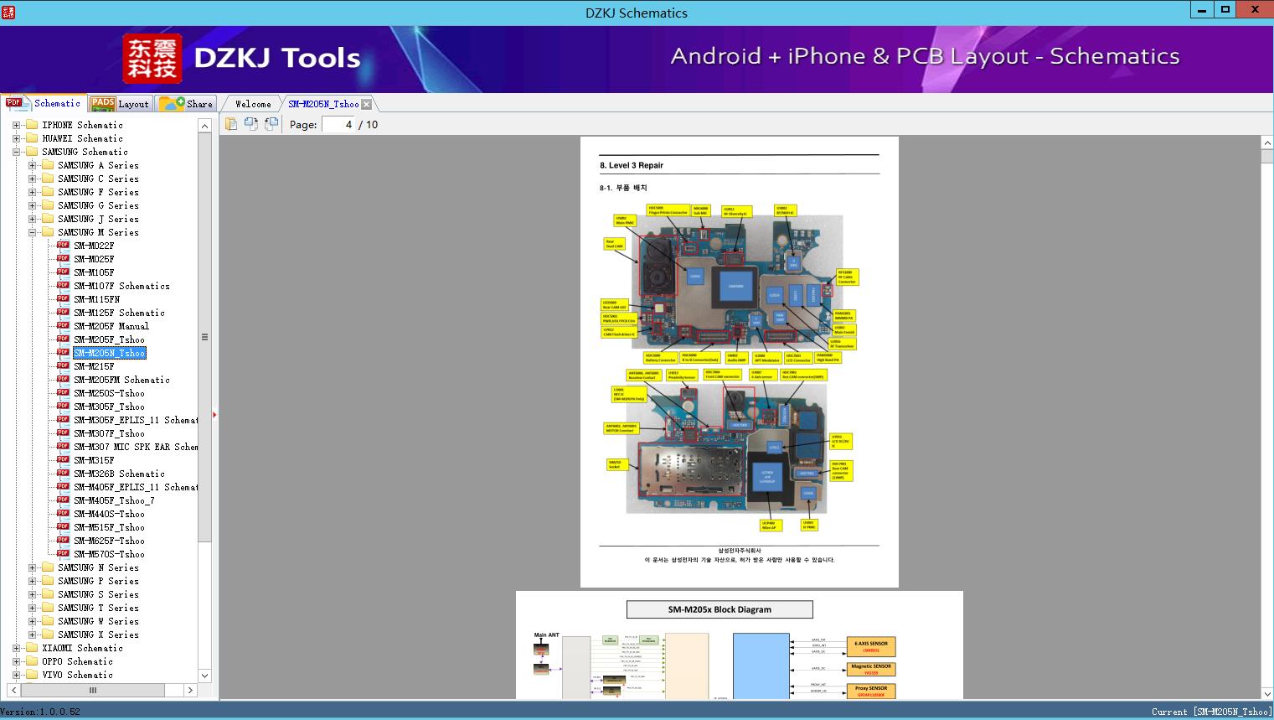Screen dimensions: 1274x720
Task: Click tree horizontal scroll right arrow
Action: [191, 690]
